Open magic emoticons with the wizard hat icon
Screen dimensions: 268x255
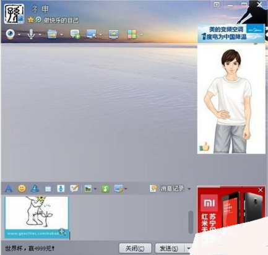tap(35, 188)
